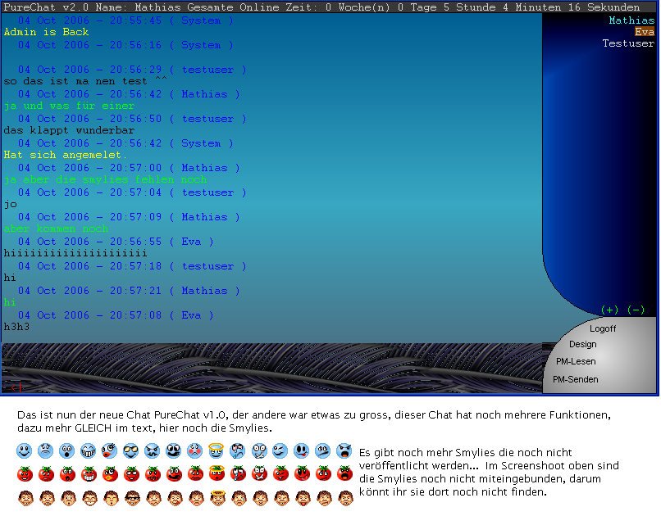Click the tomato smiley with halo
The image size is (661, 516).
tap(217, 473)
